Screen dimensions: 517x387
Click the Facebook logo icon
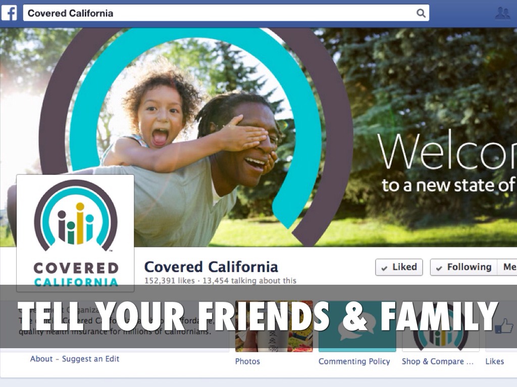9,13
